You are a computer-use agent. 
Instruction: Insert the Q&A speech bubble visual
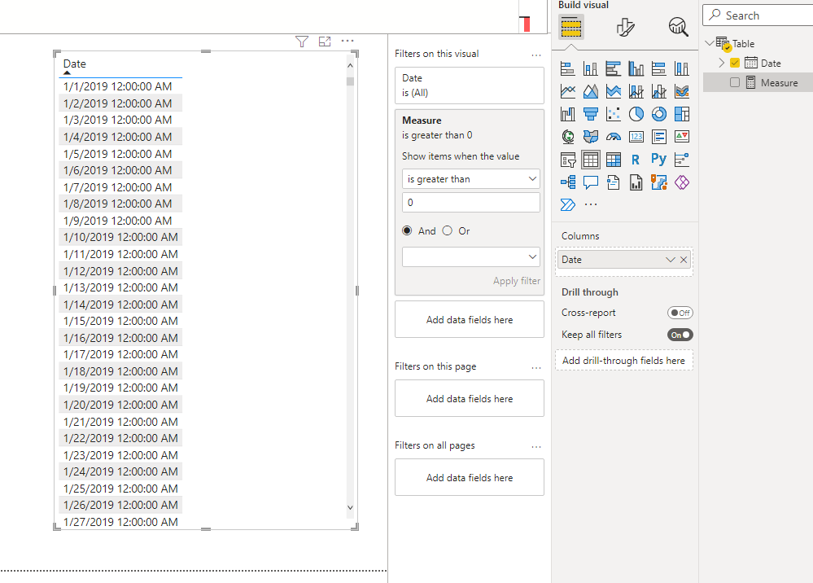[x=591, y=182]
